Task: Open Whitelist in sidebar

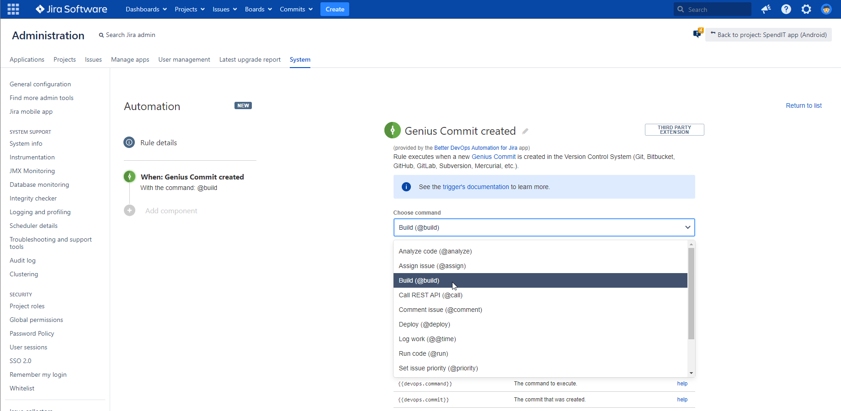Action: pos(22,388)
